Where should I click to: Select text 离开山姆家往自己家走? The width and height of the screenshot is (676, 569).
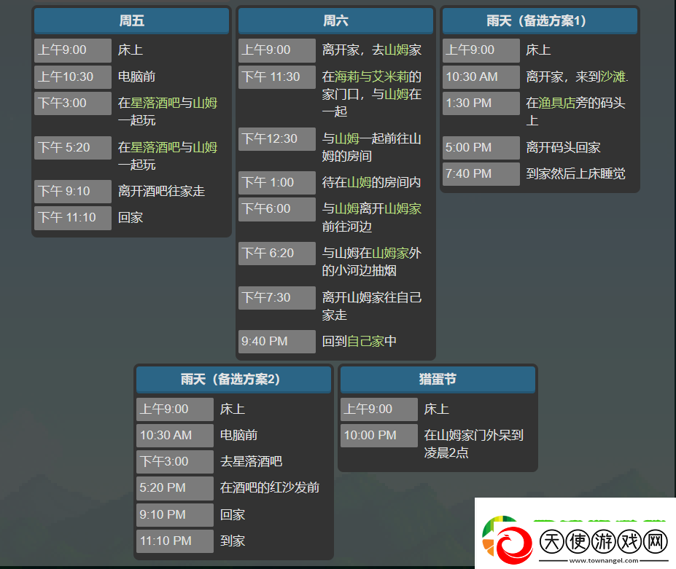[372, 306]
